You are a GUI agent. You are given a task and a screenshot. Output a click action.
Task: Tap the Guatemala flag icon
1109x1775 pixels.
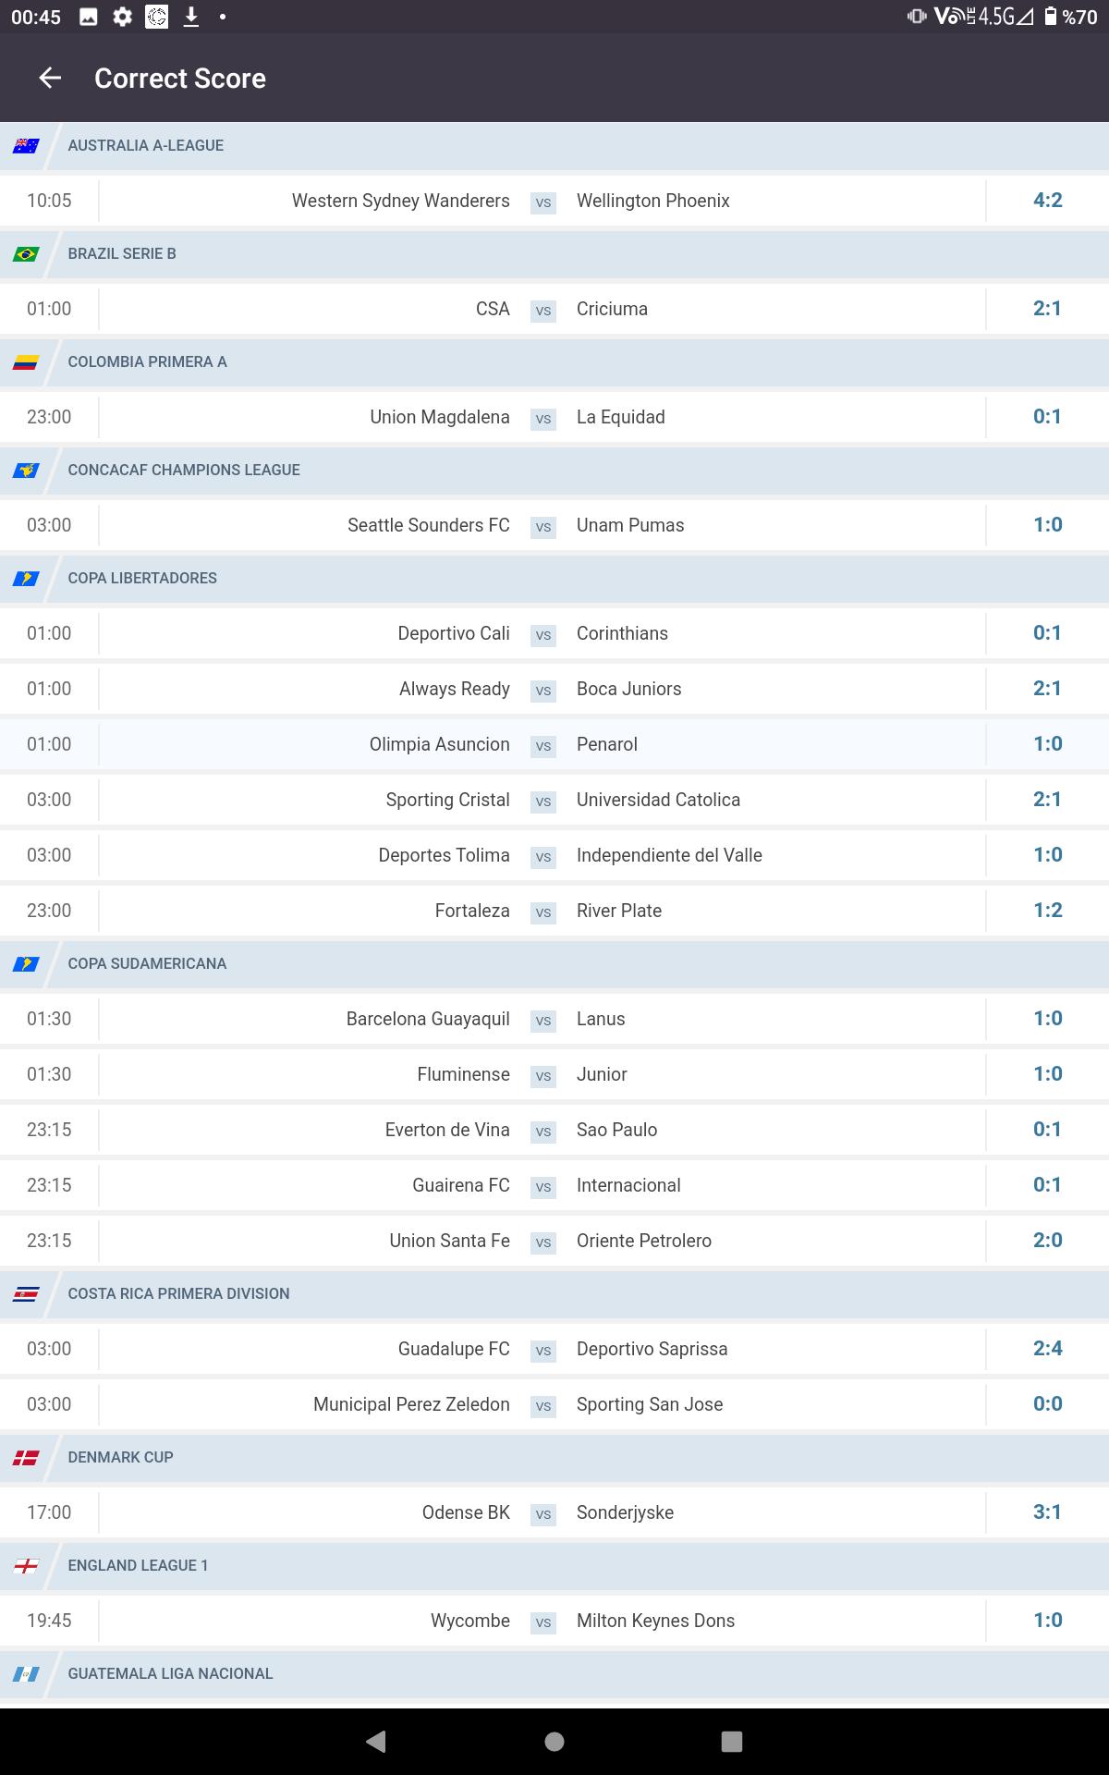pyautogui.click(x=26, y=1674)
